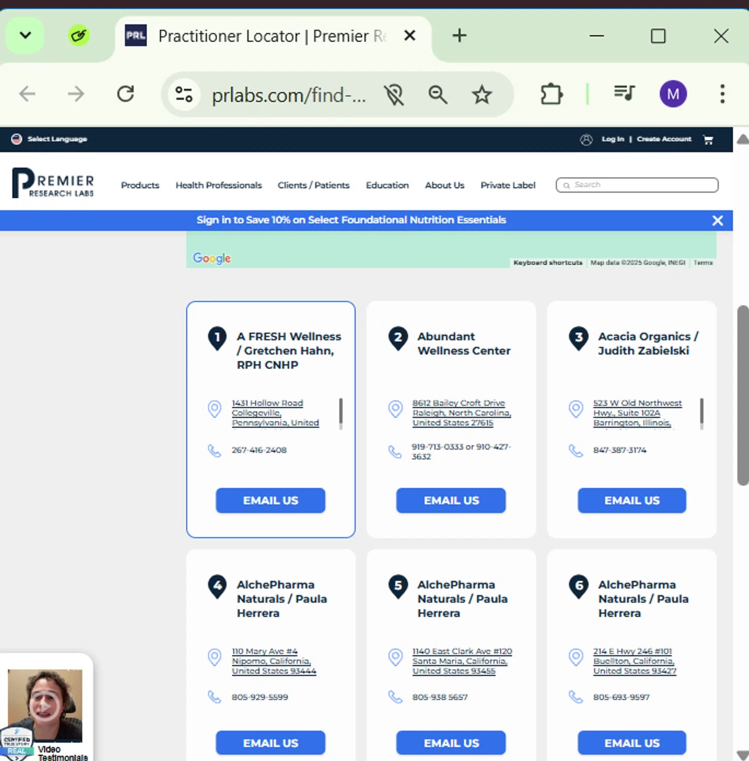Image resolution: width=749 pixels, height=761 pixels.
Task: Click map pin 5 for AlchePharma Santa Maria
Action: coord(398,587)
